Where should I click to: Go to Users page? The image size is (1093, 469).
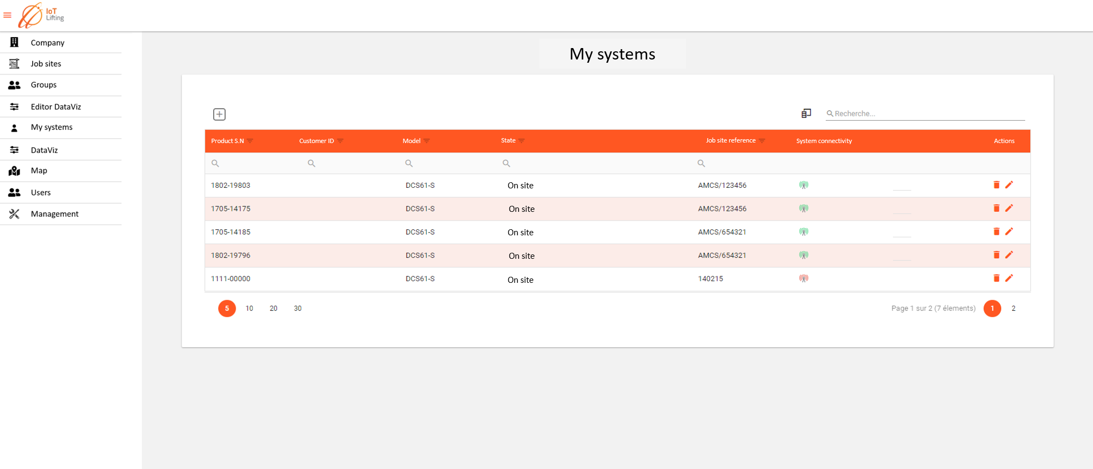[x=40, y=193]
